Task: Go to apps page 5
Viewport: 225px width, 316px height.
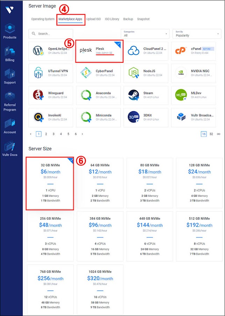Action: (x=68, y=134)
